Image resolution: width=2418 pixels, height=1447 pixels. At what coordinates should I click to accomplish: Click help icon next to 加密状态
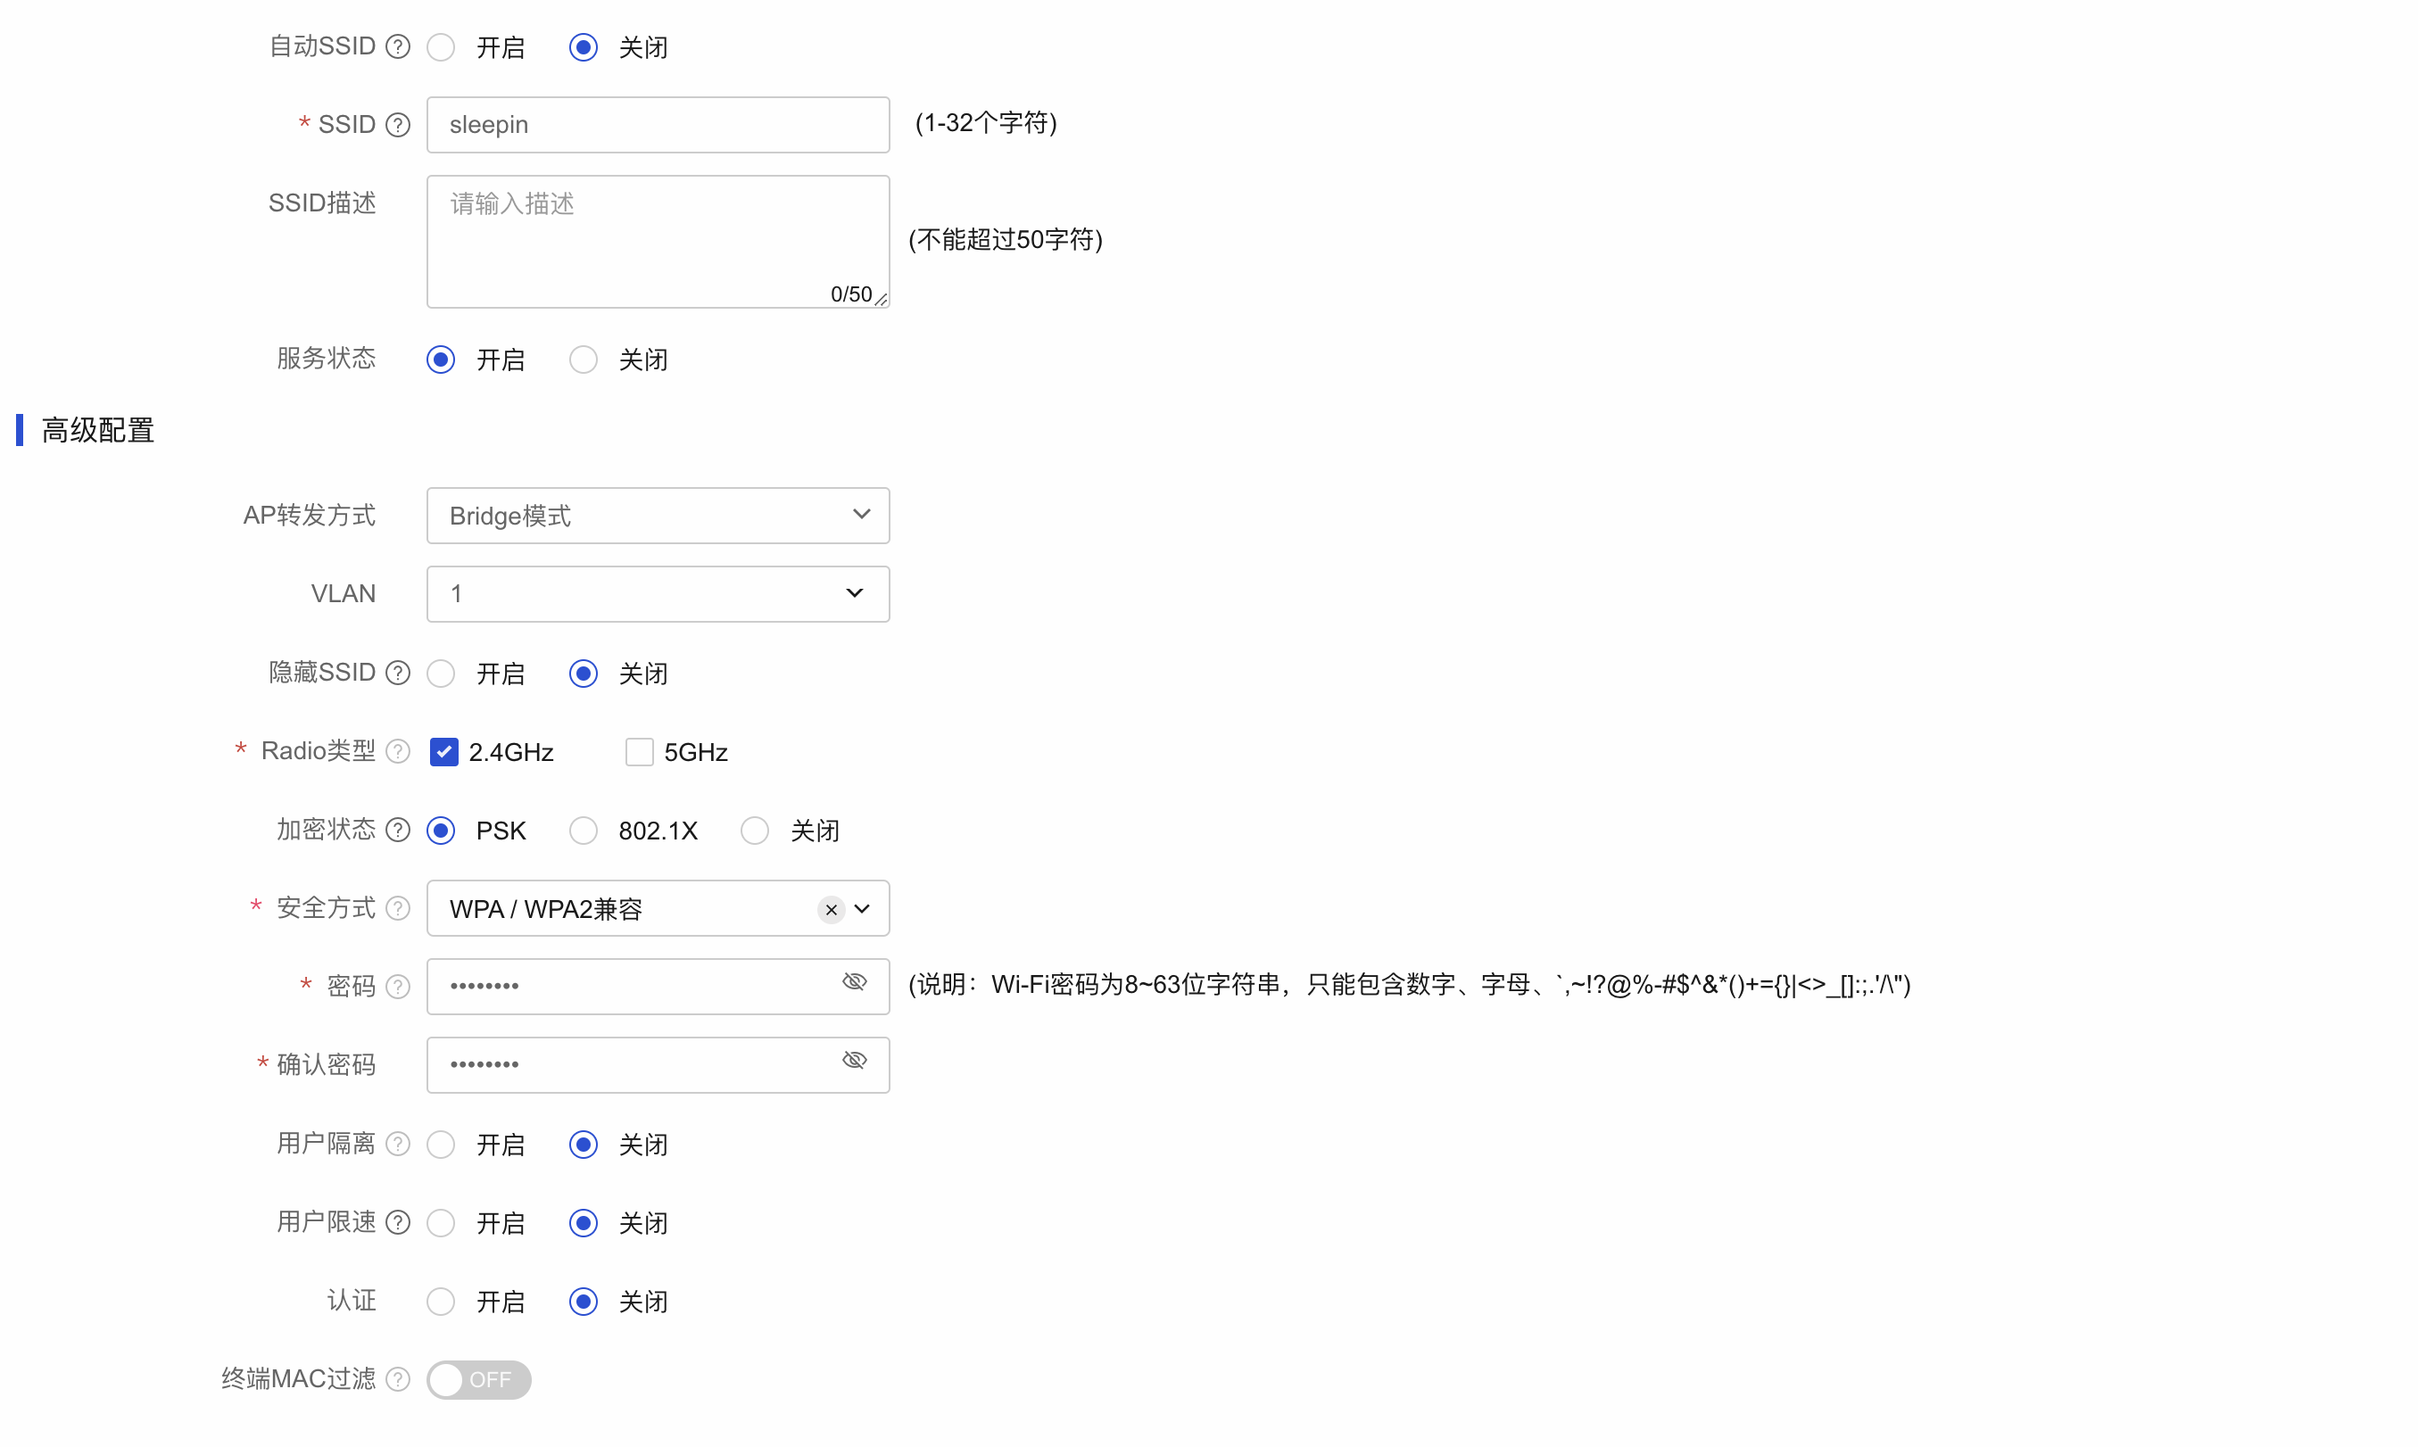pos(398,830)
